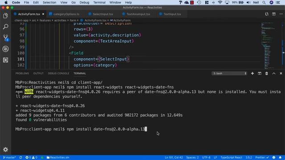Kill terminal with trash icon
Image resolution: width=285 pixels, height=160 pixels.
pos(266,73)
